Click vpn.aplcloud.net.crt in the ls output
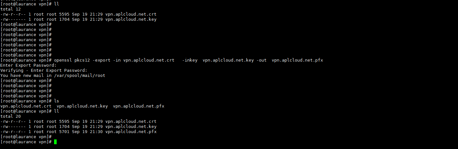 coord(26,106)
